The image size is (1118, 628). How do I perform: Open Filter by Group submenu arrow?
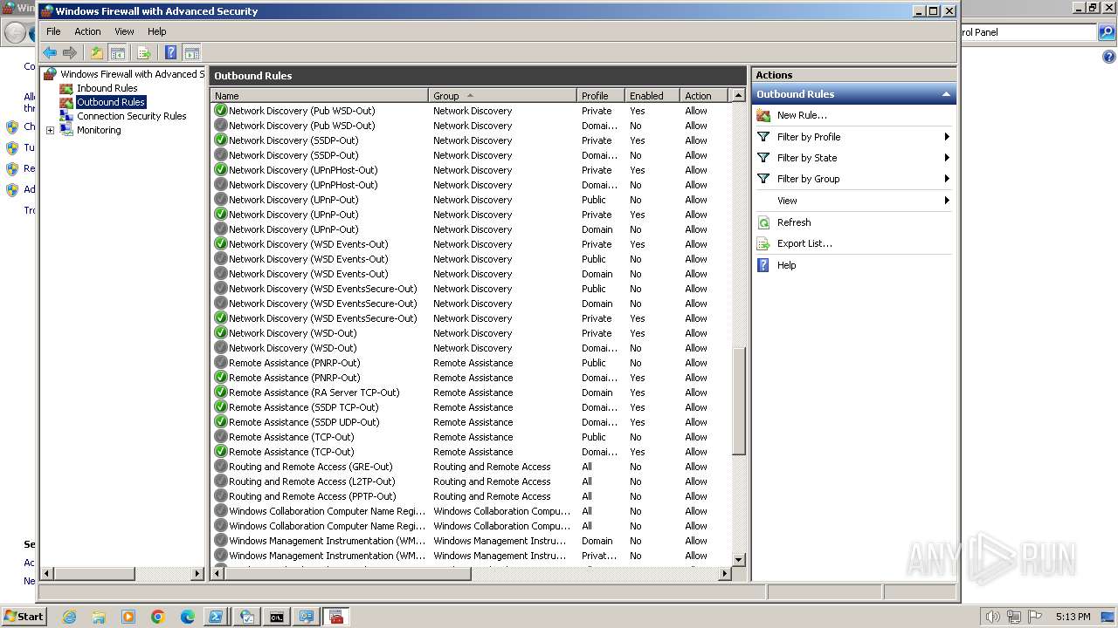tap(947, 179)
